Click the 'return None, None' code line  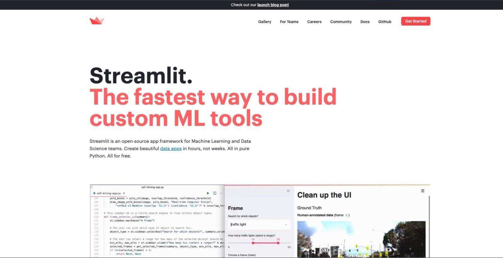[x=128, y=254]
